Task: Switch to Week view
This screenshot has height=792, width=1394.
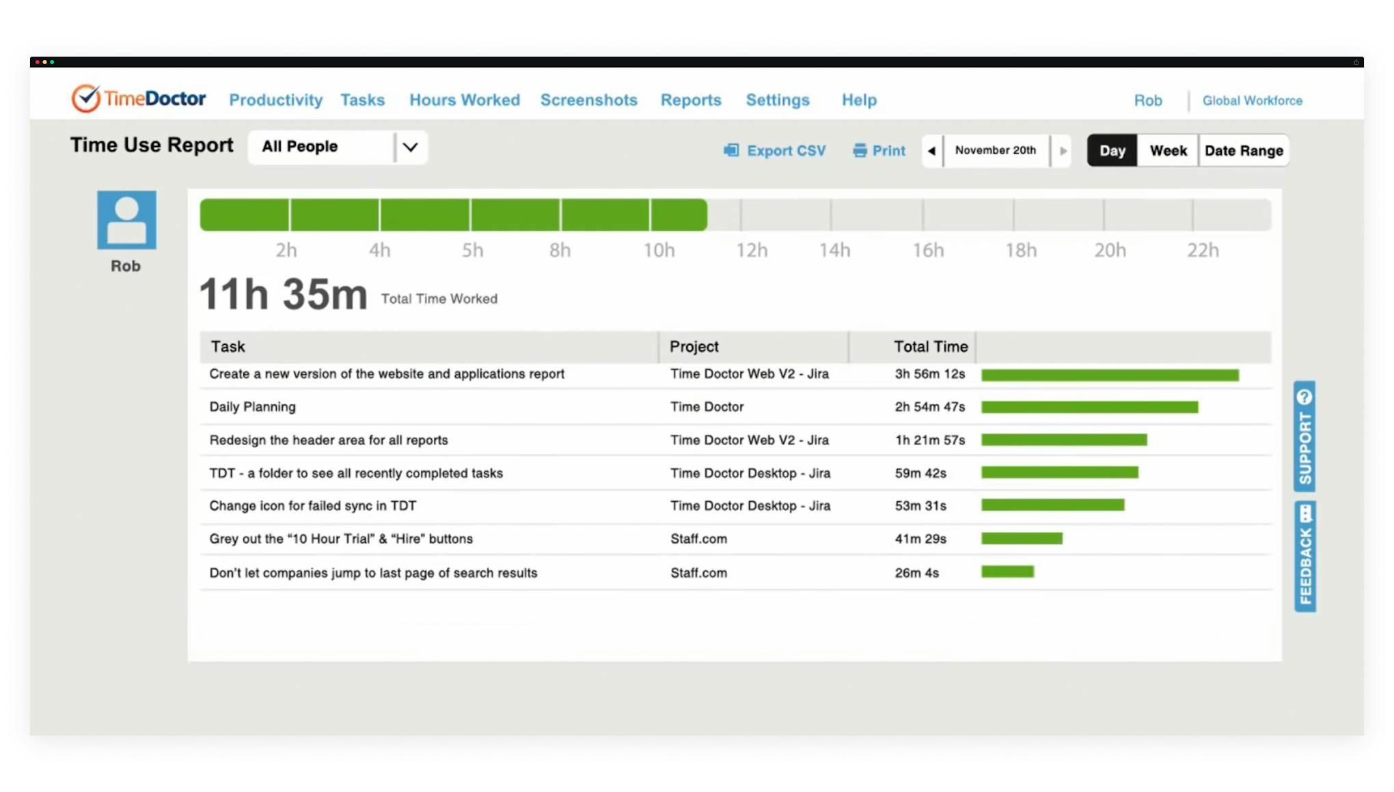Action: pyautogui.click(x=1168, y=150)
